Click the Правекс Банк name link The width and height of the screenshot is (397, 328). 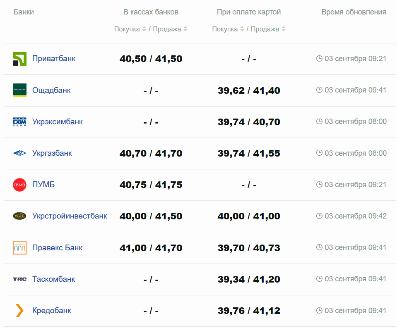57,248
